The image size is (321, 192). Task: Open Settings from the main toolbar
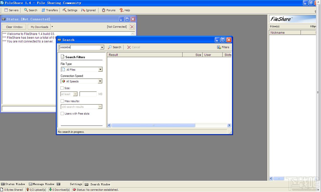70,10
